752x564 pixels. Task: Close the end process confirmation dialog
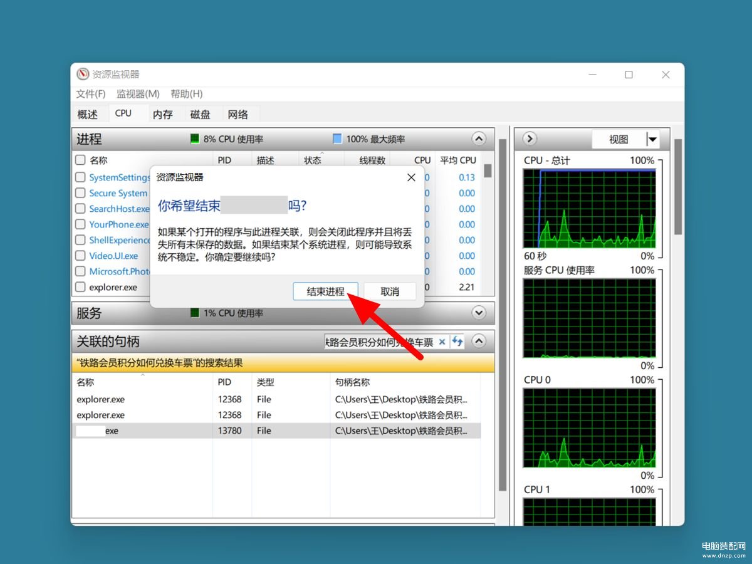pyautogui.click(x=411, y=177)
